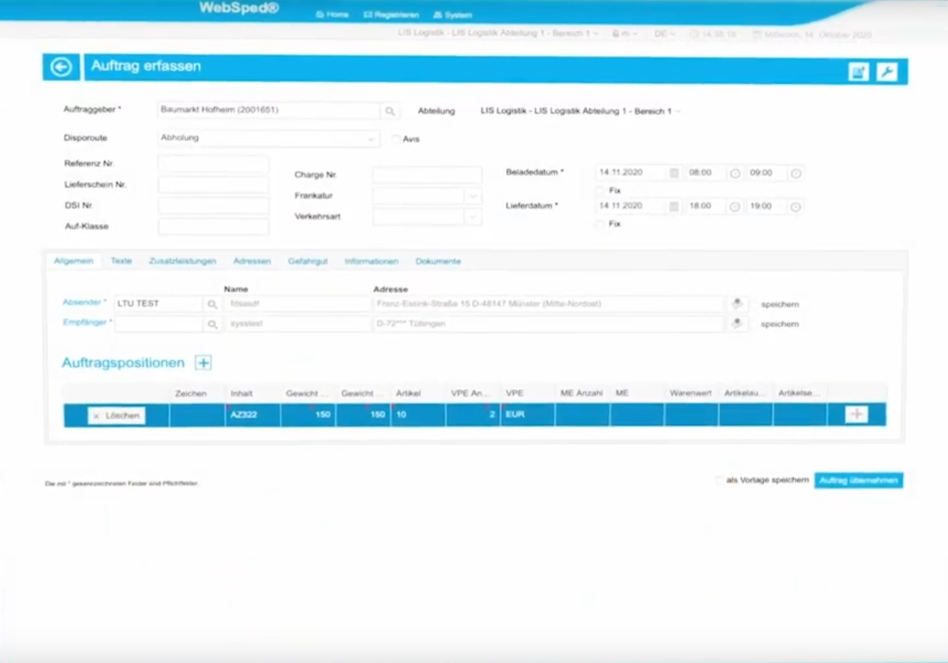Open the user account dropdown in top bar
The image size is (948, 663).
point(625,34)
